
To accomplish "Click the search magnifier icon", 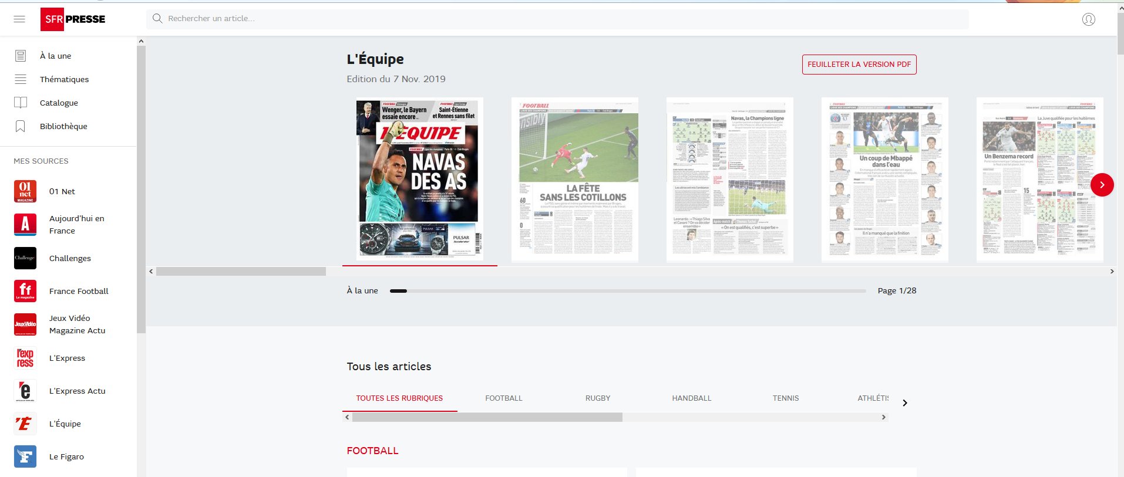I will pos(157,18).
